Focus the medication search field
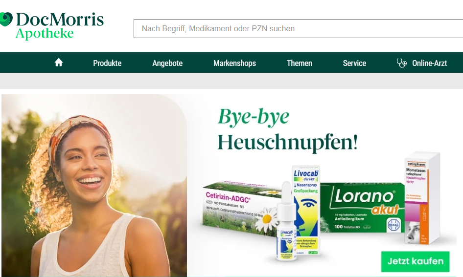Image resolution: width=463 pixels, height=277 pixels. pyautogui.click(x=298, y=29)
